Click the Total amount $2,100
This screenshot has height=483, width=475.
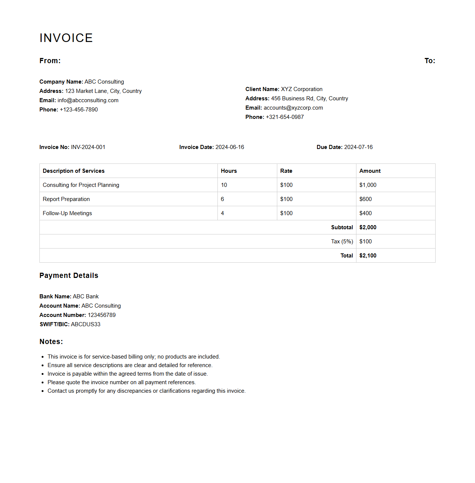pyautogui.click(x=368, y=256)
